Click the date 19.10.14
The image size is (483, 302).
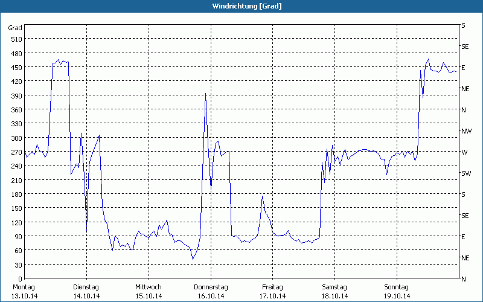397,296
